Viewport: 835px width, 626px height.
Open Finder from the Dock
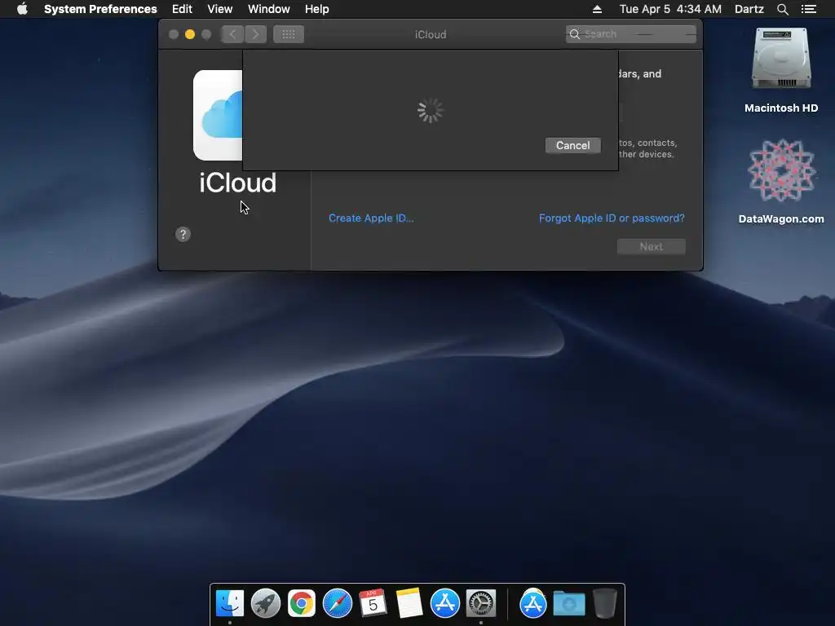(x=229, y=603)
